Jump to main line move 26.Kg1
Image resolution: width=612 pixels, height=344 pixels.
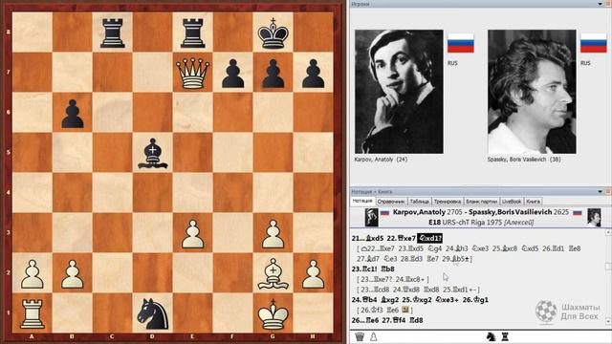(x=475, y=300)
